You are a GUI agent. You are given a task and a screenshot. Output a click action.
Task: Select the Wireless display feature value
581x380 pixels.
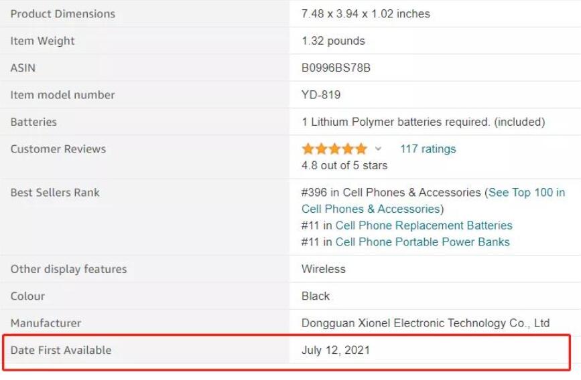coord(324,269)
